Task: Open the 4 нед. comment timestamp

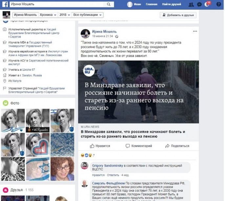Action: 125,175
